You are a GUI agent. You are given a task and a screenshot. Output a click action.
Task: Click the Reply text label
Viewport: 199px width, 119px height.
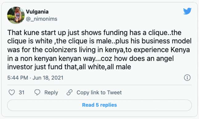pos(51,92)
